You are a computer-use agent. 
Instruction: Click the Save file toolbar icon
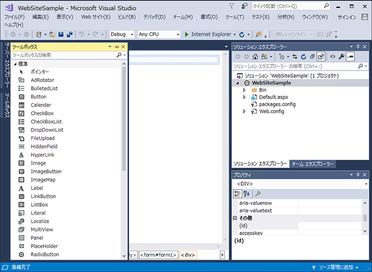click(61, 34)
